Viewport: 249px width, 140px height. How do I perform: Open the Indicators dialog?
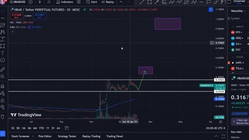pos(65,2)
